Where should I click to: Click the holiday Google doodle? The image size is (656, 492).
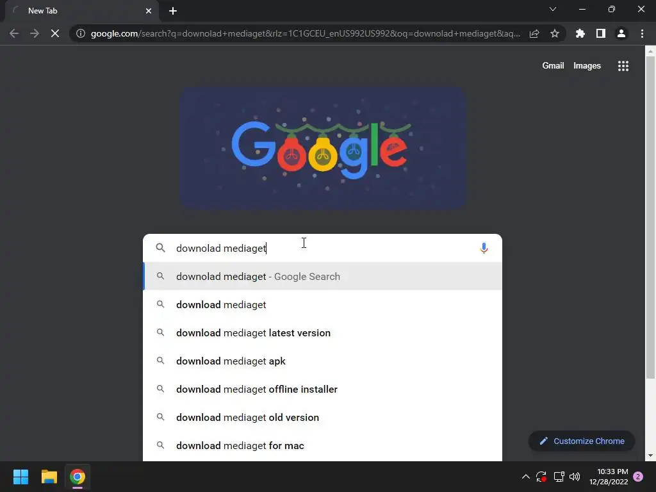pyautogui.click(x=323, y=148)
